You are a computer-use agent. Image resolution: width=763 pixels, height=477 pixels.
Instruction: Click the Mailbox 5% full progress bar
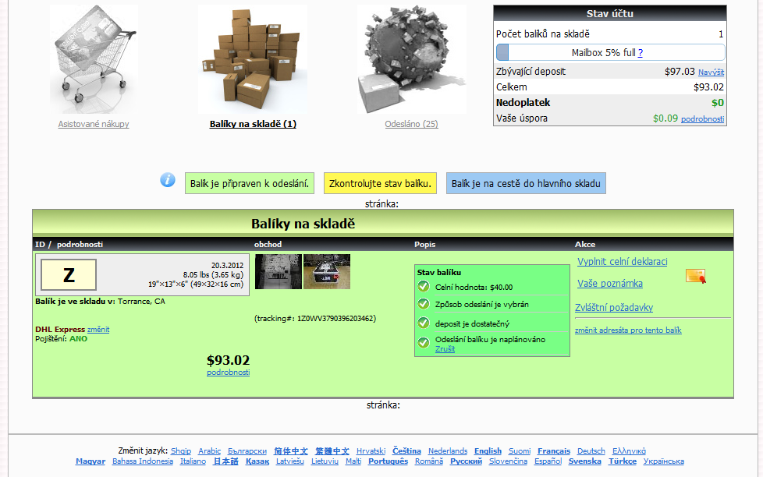[610, 52]
